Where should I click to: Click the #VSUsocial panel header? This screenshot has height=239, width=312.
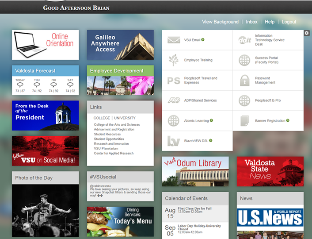point(120,177)
